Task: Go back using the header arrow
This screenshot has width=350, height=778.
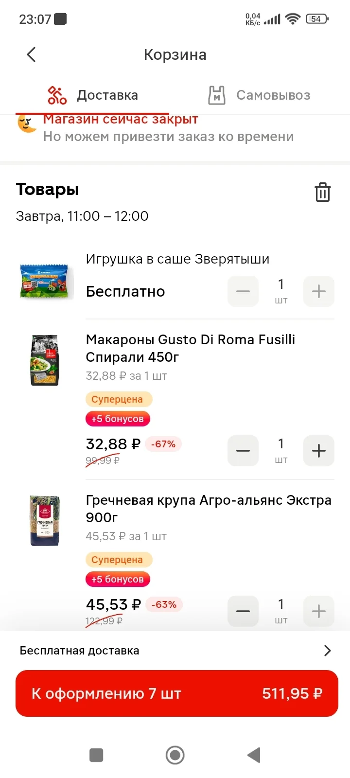Action: point(32,54)
